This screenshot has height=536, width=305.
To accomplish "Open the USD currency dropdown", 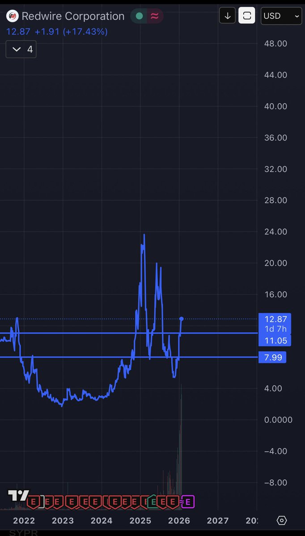I will click(281, 16).
